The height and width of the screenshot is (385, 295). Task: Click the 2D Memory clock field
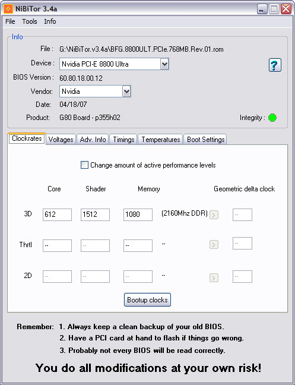click(138, 276)
